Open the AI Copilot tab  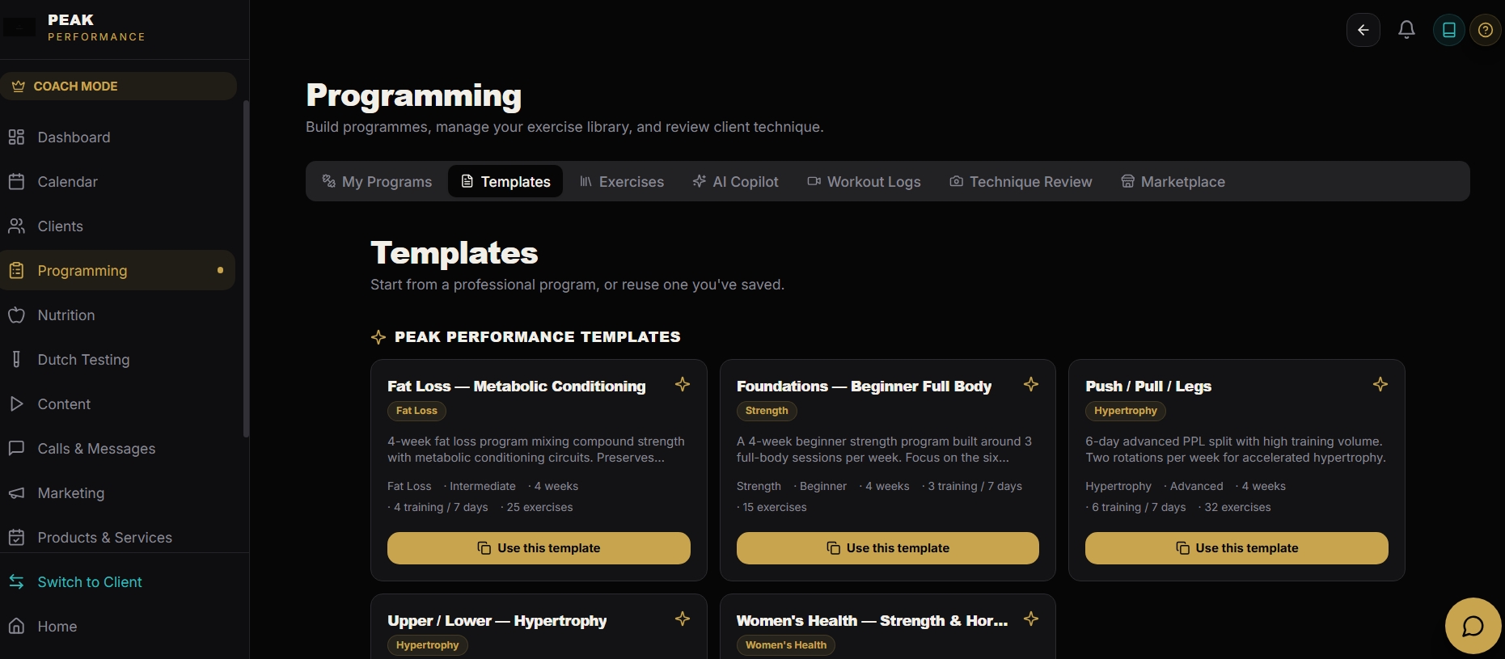tap(735, 182)
